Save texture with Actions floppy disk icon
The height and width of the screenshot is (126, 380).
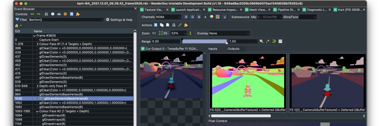coord(155,25)
